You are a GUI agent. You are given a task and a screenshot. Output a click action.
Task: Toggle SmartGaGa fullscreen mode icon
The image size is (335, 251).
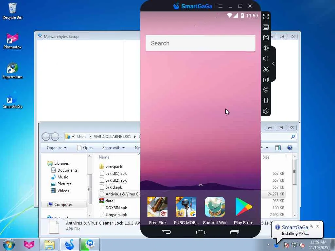coord(266,16)
